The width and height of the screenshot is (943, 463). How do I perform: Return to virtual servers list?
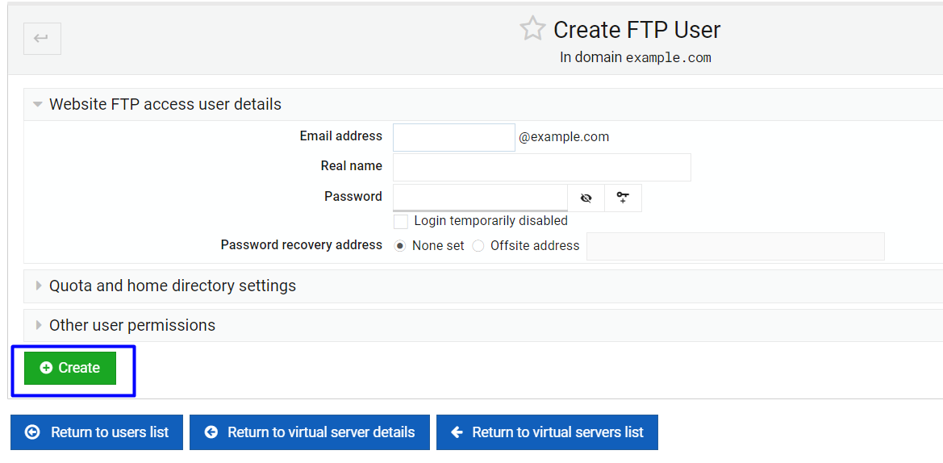(x=547, y=432)
